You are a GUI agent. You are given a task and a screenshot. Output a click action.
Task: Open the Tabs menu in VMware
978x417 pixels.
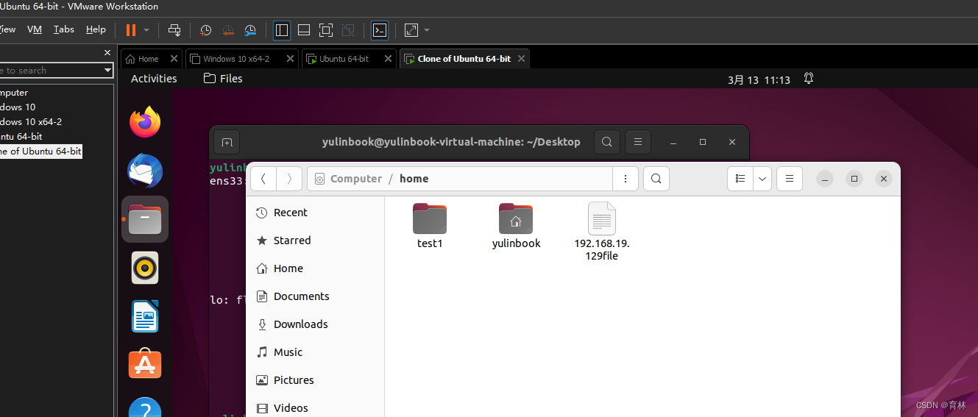click(x=64, y=29)
